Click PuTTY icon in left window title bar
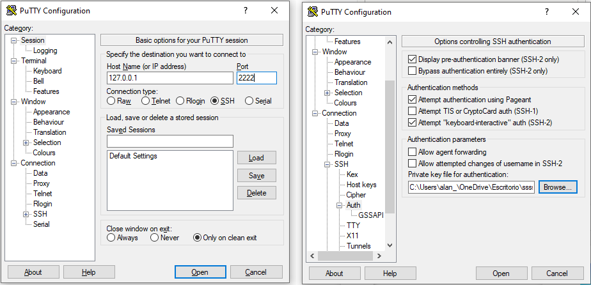This screenshot has height=285, width=591. 12,10
